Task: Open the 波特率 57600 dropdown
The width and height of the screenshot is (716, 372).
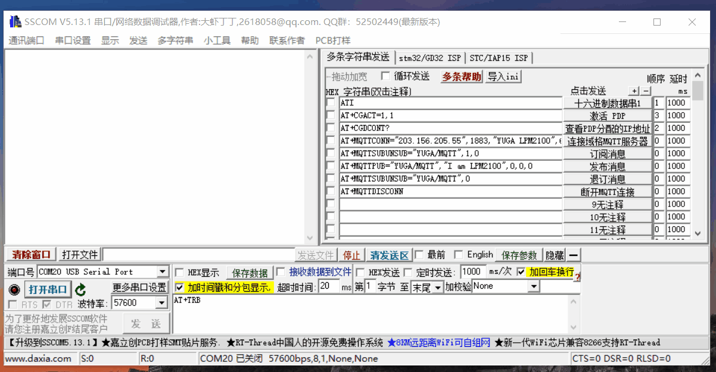Action: click(x=161, y=302)
